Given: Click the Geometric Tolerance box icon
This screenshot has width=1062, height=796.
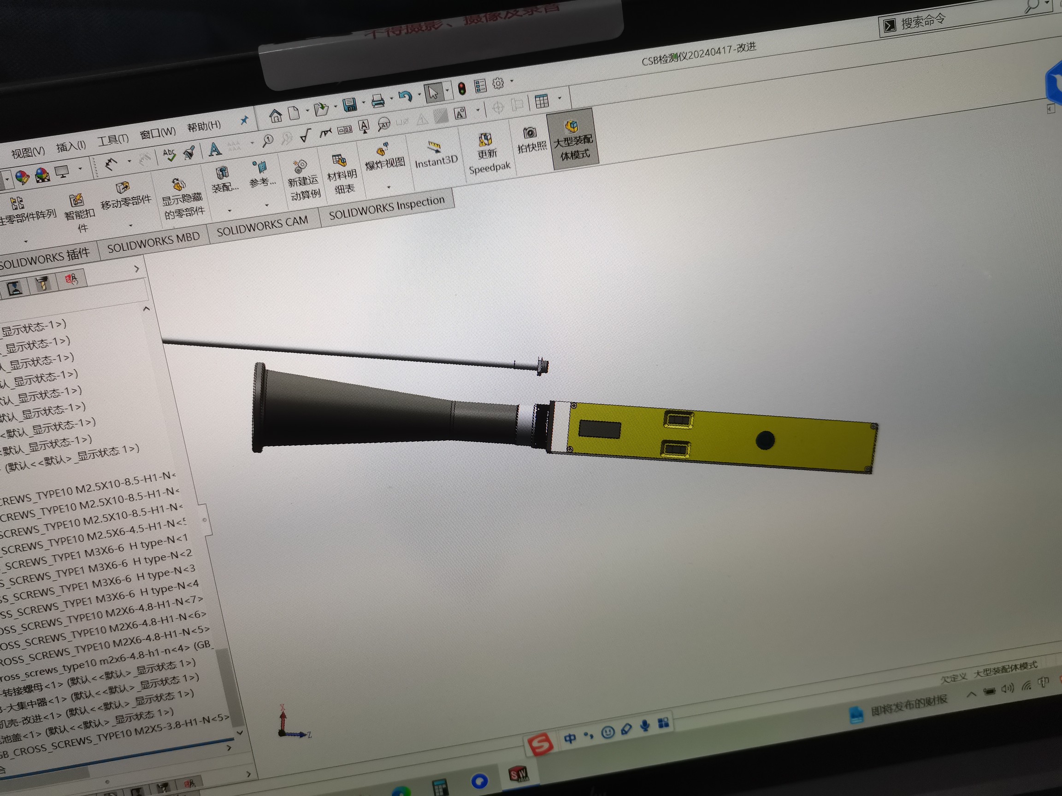Looking at the screenshot, I should (344, 129).
